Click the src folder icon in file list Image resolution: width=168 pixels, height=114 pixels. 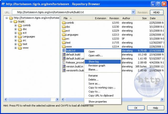click(64, 39)
